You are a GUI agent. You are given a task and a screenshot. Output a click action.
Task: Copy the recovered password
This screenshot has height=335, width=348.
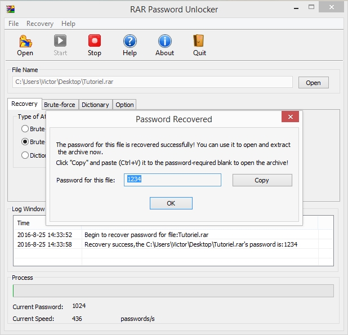(262, 180)
